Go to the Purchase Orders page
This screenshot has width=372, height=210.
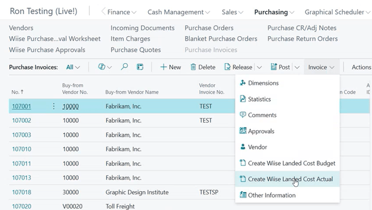point(209,28)
